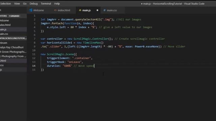Click the '//All our images' comment
This screenshot has height=121, width=216.
[x=129, y=19]
